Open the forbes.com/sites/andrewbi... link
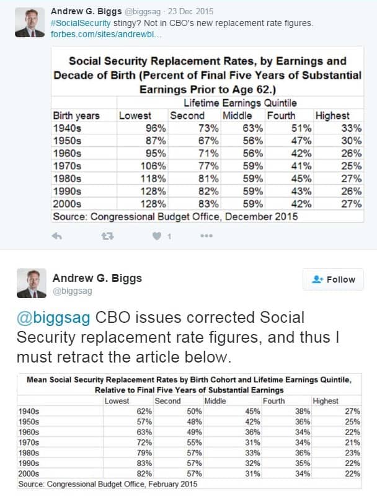The height and width of the screenshot is (497, 377). click(x=106, y=34)
